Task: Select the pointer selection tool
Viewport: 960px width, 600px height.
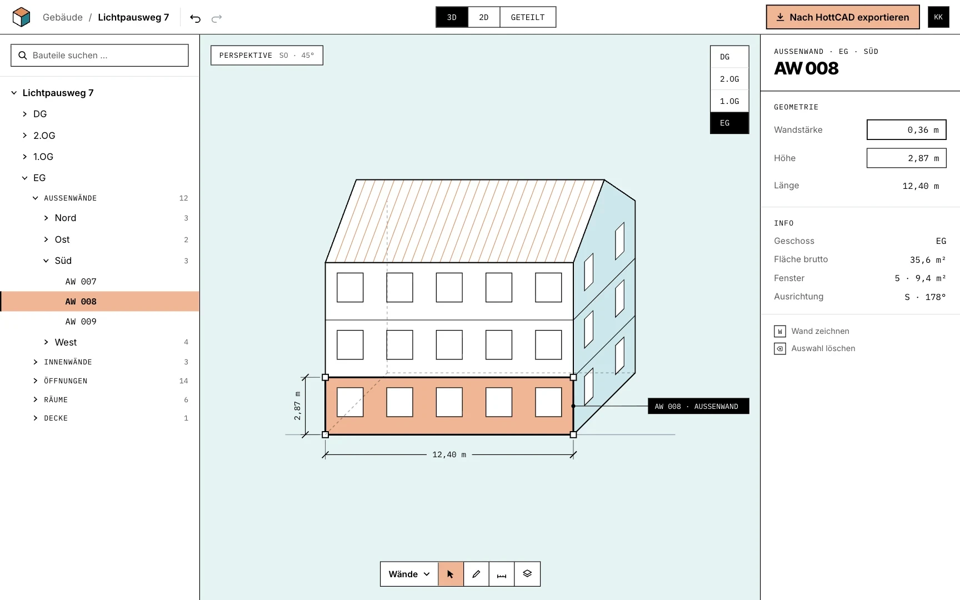Action: click(451, 574)
